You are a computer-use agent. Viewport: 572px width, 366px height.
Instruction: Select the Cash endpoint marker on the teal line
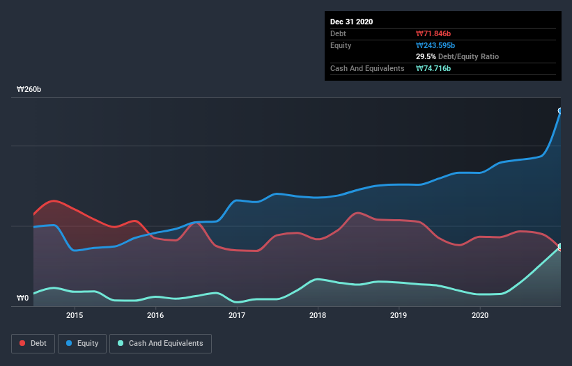tap(560, 246)
